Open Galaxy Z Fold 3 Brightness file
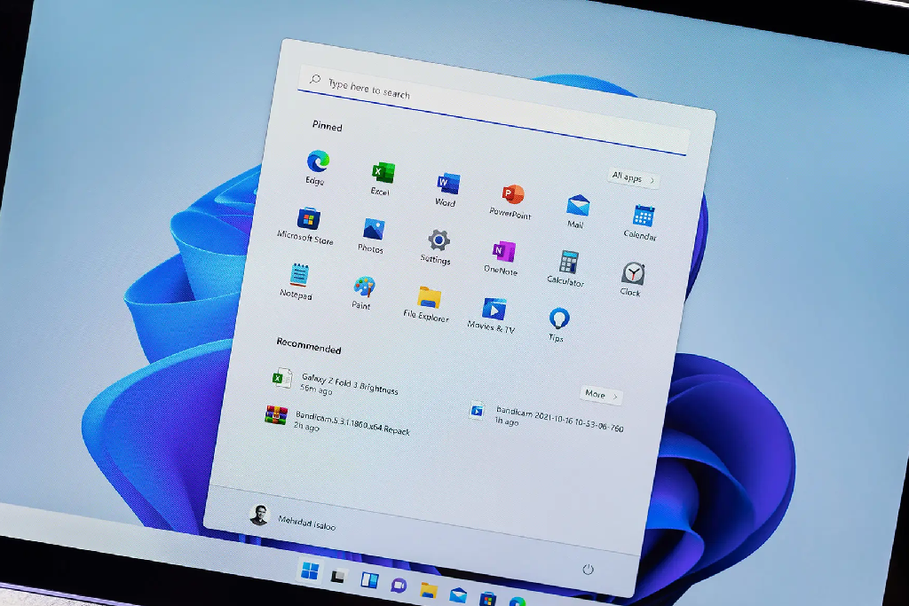The image size is (909, 606). pos(336,382)
